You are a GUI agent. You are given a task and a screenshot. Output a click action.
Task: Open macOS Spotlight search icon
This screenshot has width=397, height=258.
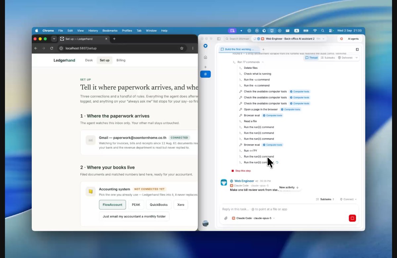click(323, 31)
